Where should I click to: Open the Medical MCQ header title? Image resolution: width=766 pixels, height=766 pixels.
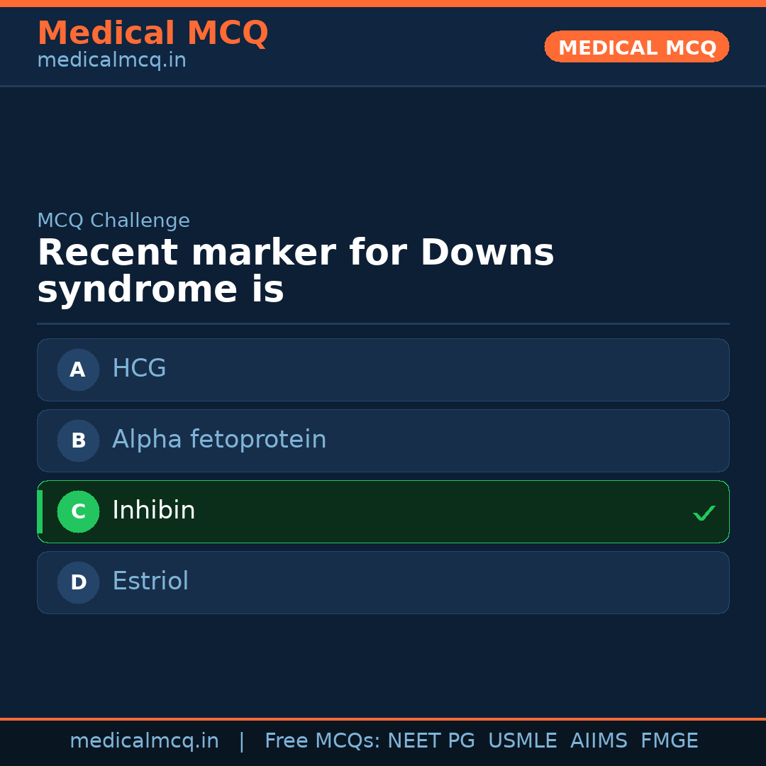152,33
